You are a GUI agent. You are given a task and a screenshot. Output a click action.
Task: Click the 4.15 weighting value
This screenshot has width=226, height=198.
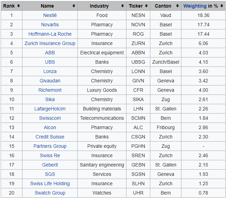point(204,62)
